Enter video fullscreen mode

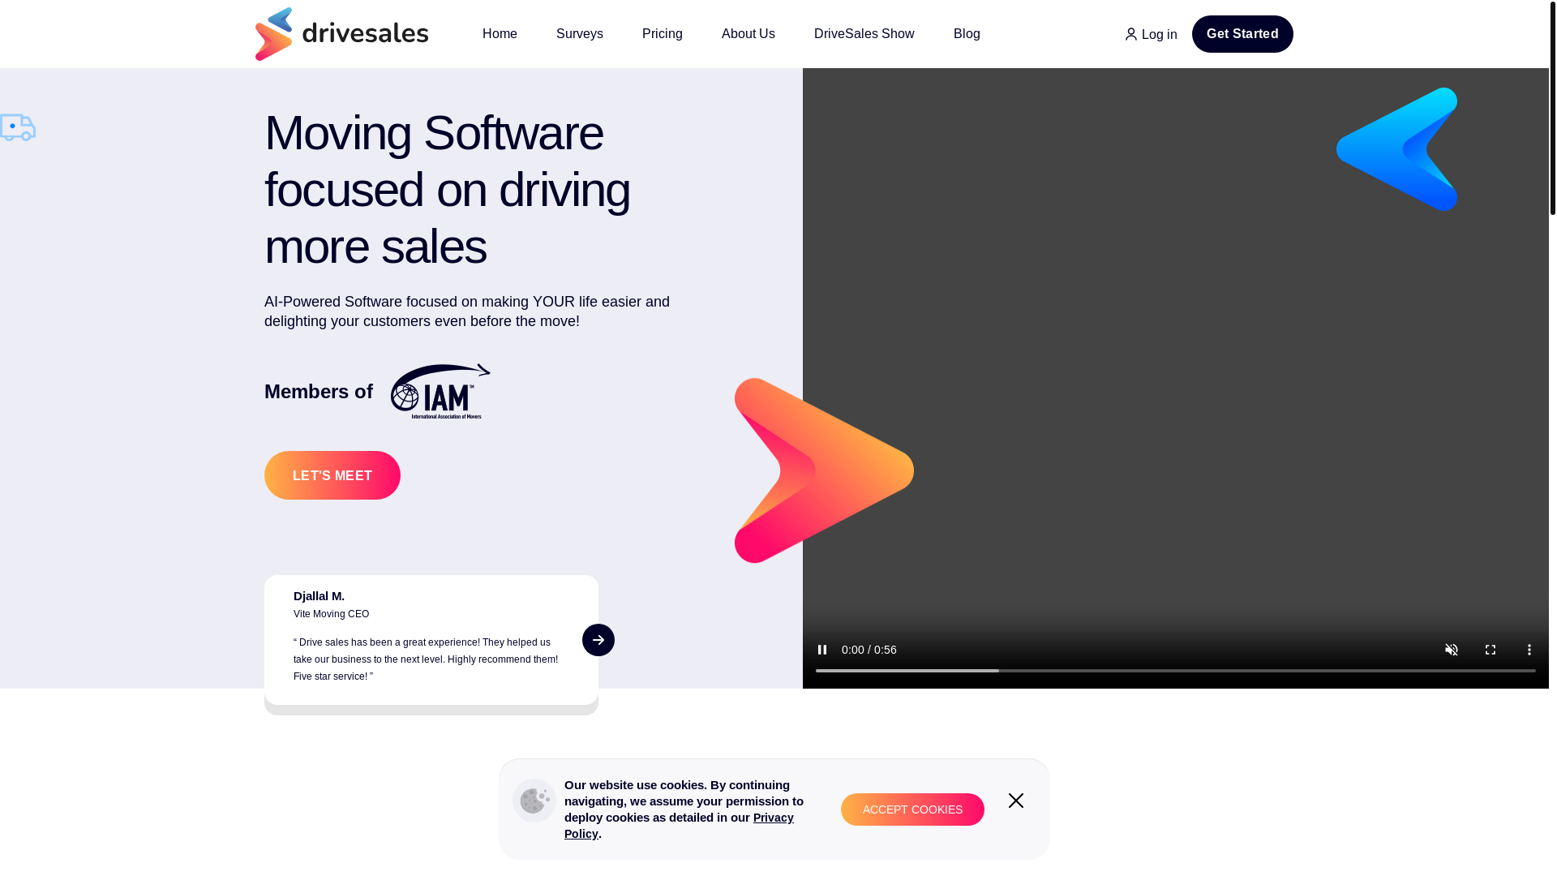(x=1491, y=650)
